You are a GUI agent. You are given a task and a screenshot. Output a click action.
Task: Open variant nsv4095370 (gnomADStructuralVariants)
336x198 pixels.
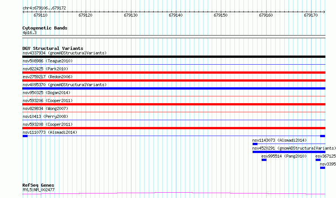point(65,85)
